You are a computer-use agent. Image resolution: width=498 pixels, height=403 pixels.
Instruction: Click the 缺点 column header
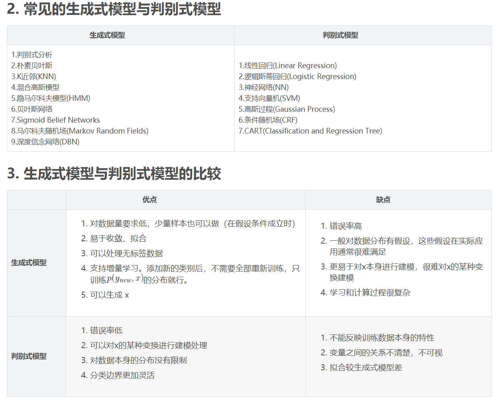click(383, 199)
